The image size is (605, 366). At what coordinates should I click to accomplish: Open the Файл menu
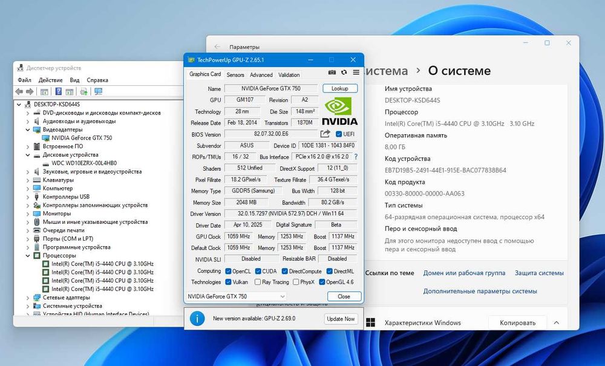point(24,80)
